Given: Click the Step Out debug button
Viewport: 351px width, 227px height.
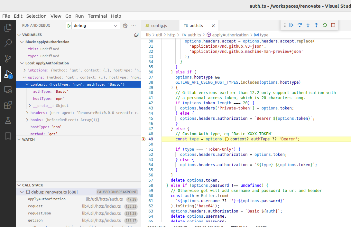Looking at the screenshot, I should pos(316,25).
